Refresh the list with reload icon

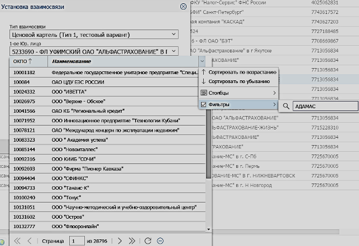148,241
